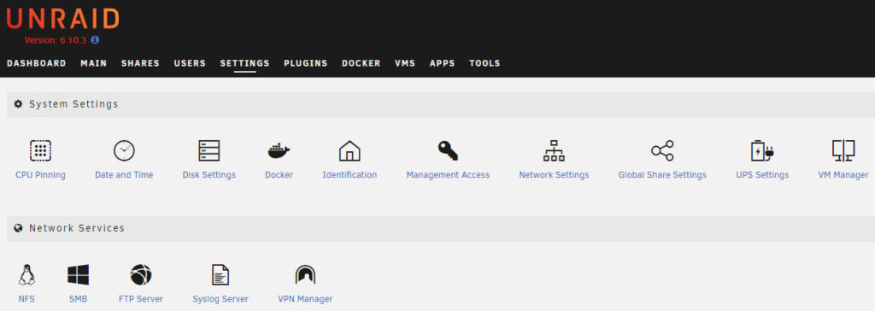Click the NFS label link
The width and height of the screenshot is (875, 311).
point(26,299)
